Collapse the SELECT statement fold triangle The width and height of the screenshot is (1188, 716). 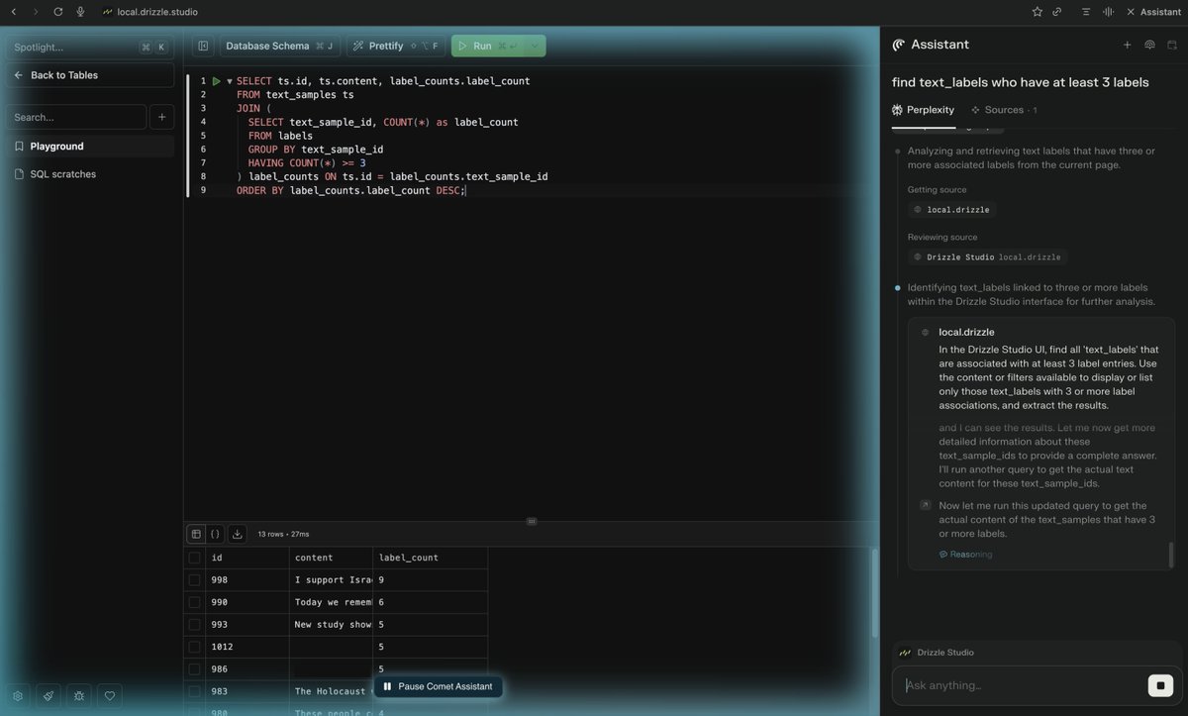click(229, 80)
